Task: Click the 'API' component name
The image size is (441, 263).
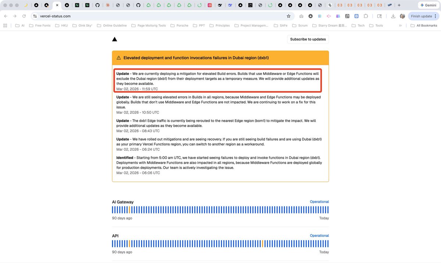Action: point(115,236)
